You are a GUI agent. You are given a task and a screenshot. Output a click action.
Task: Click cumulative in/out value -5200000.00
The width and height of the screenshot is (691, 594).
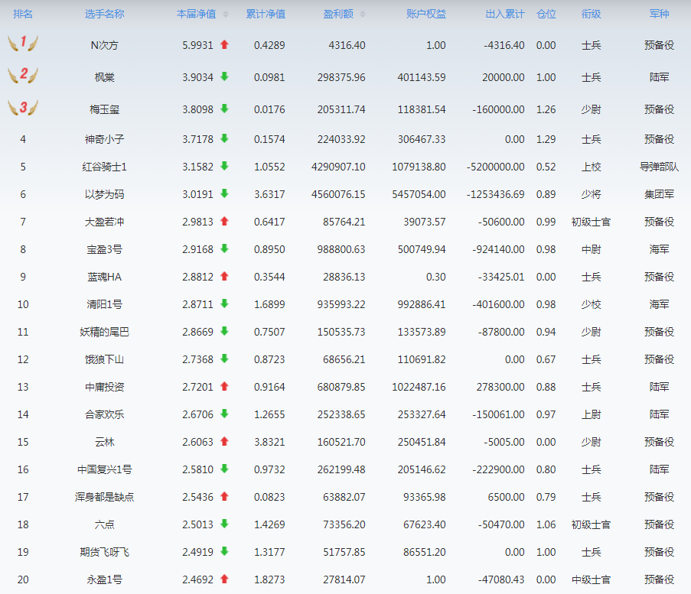[x=495, y=167]
